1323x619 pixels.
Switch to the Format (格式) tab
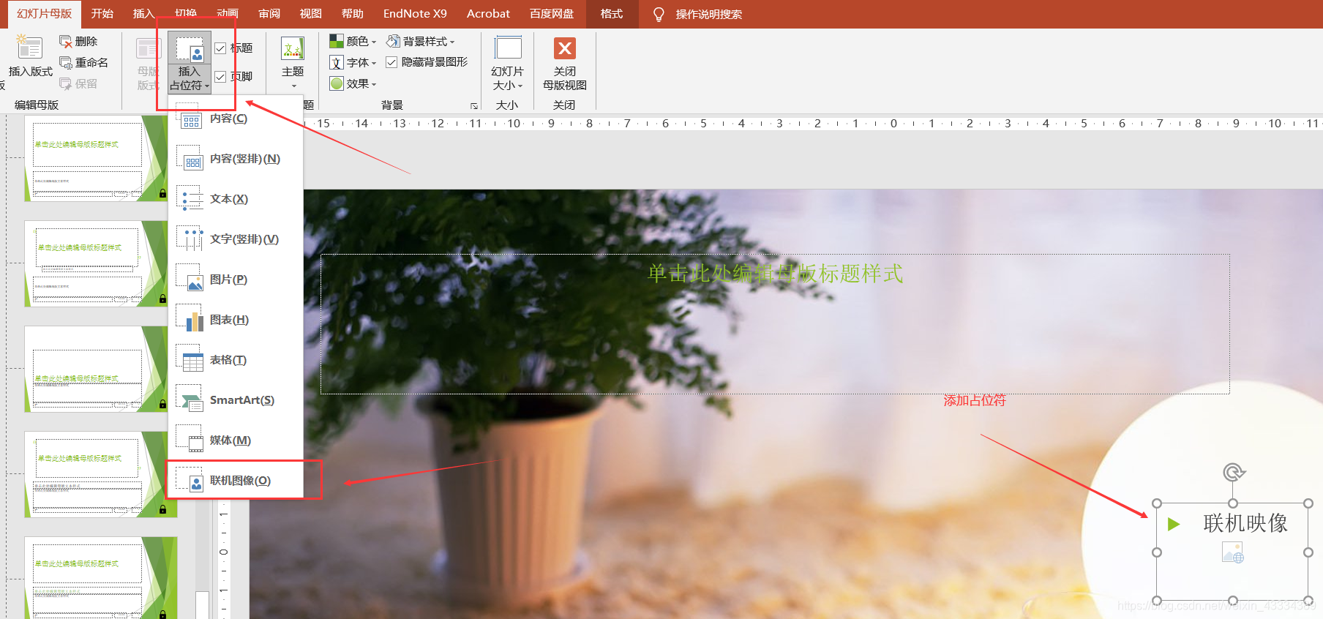(612, 14)
